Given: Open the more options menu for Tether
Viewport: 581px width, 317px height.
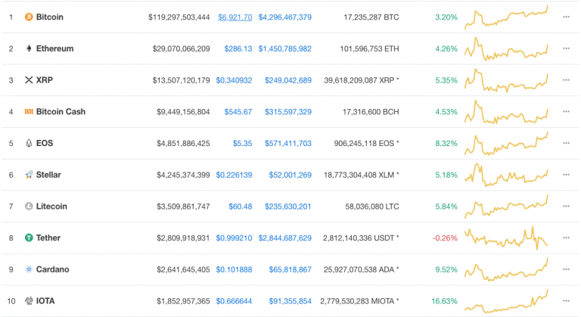Looking at the screenshot, I should coord(566,238).
